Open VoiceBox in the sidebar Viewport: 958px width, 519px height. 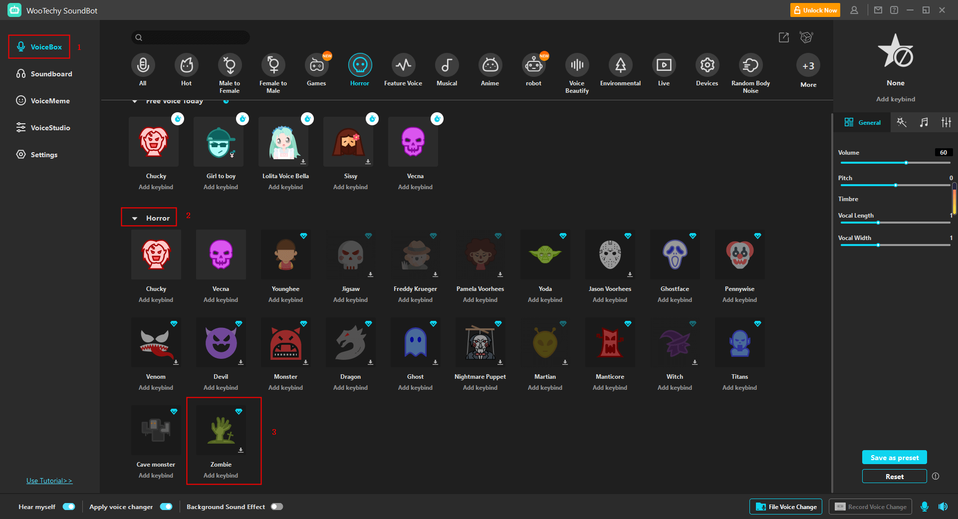coord(39,47)
